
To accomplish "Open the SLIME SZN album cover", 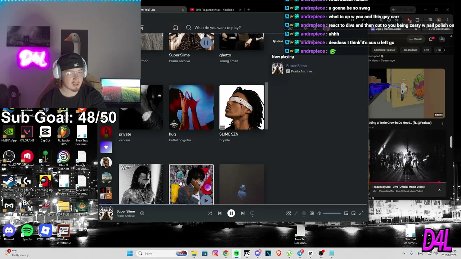I will point(242,107).
